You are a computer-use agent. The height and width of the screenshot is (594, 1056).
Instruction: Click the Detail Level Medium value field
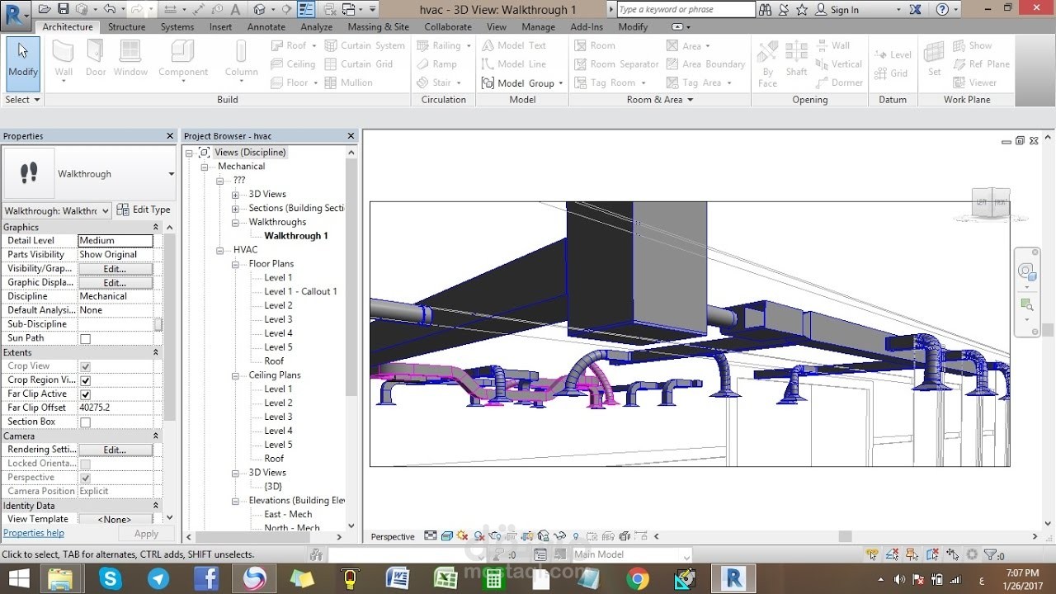coord(115,241)
